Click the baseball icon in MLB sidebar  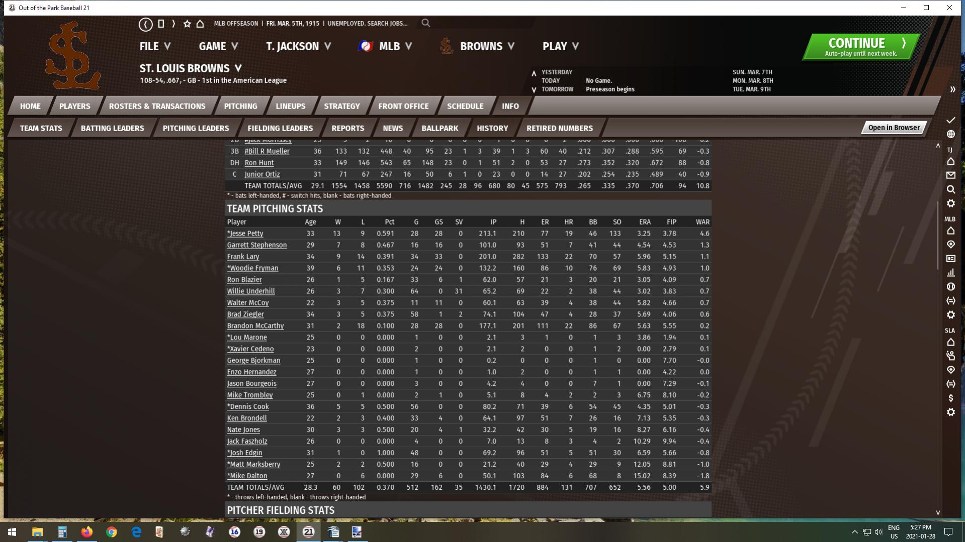click(x=950, y=287)
